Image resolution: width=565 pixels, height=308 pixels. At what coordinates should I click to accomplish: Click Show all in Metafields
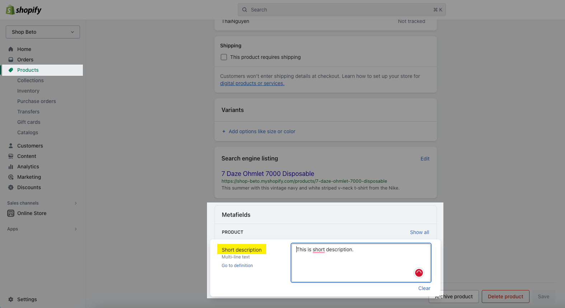pos(419,232)
